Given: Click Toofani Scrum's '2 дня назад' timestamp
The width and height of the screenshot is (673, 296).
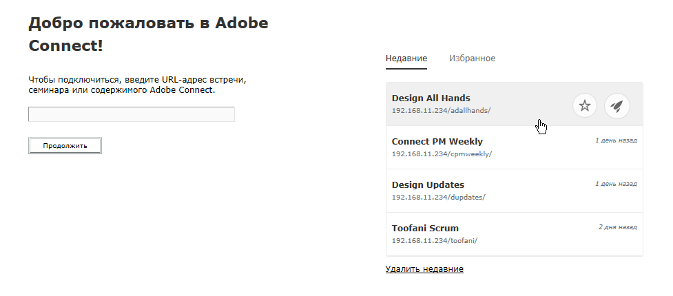Looking at the screenshot, I should click(617, 226).
